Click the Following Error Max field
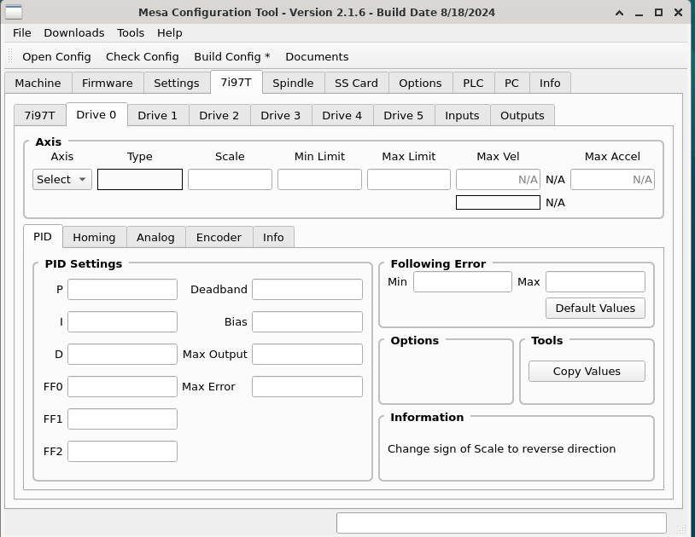The height and width of the screenshot is (537, 695). pos(595,282)
